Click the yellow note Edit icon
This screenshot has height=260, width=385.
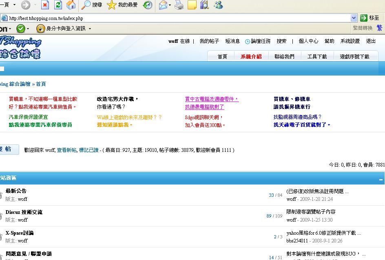(192, 4)
